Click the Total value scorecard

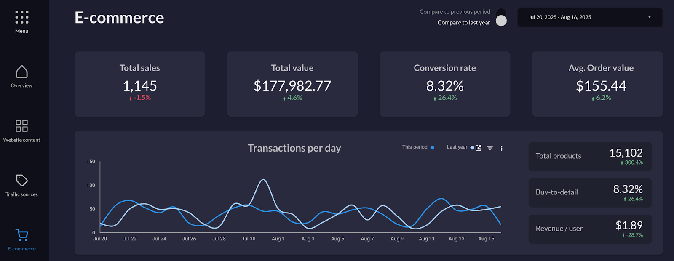tap(292, 84)
